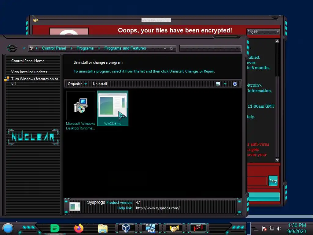Open the clock showing 1:30 PM
The width and height of the screenshot is (313, 235).
click(x=296, y=228)
